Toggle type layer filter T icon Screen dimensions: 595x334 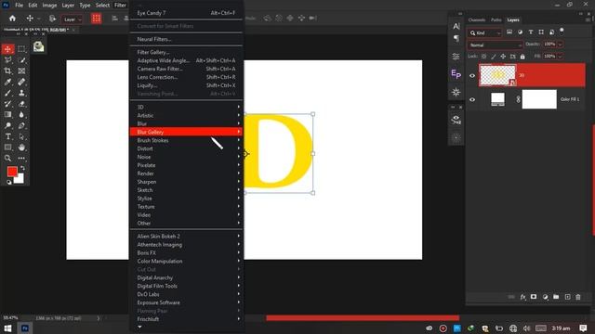531,32
